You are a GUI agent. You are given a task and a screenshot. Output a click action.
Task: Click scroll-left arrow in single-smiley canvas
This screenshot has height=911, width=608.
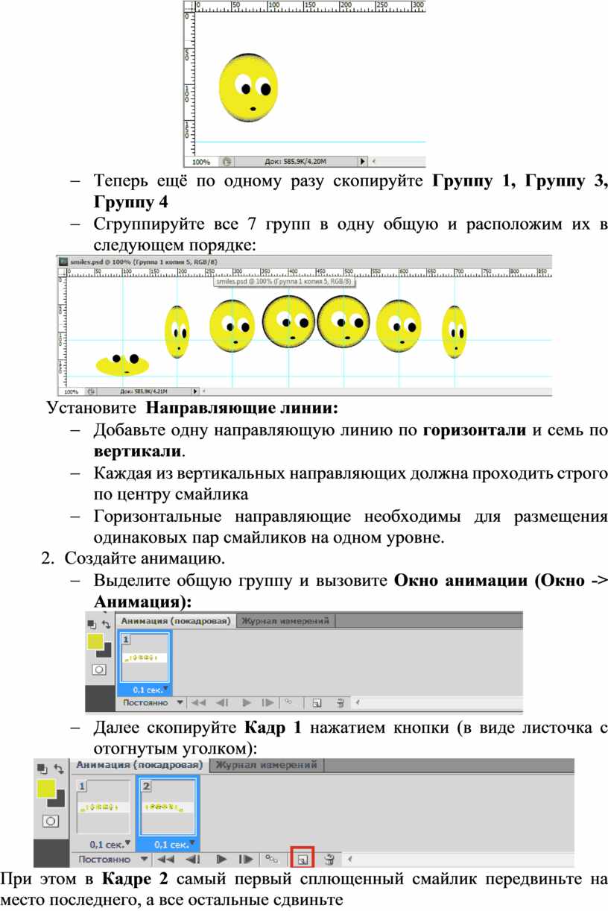point(375,161)
